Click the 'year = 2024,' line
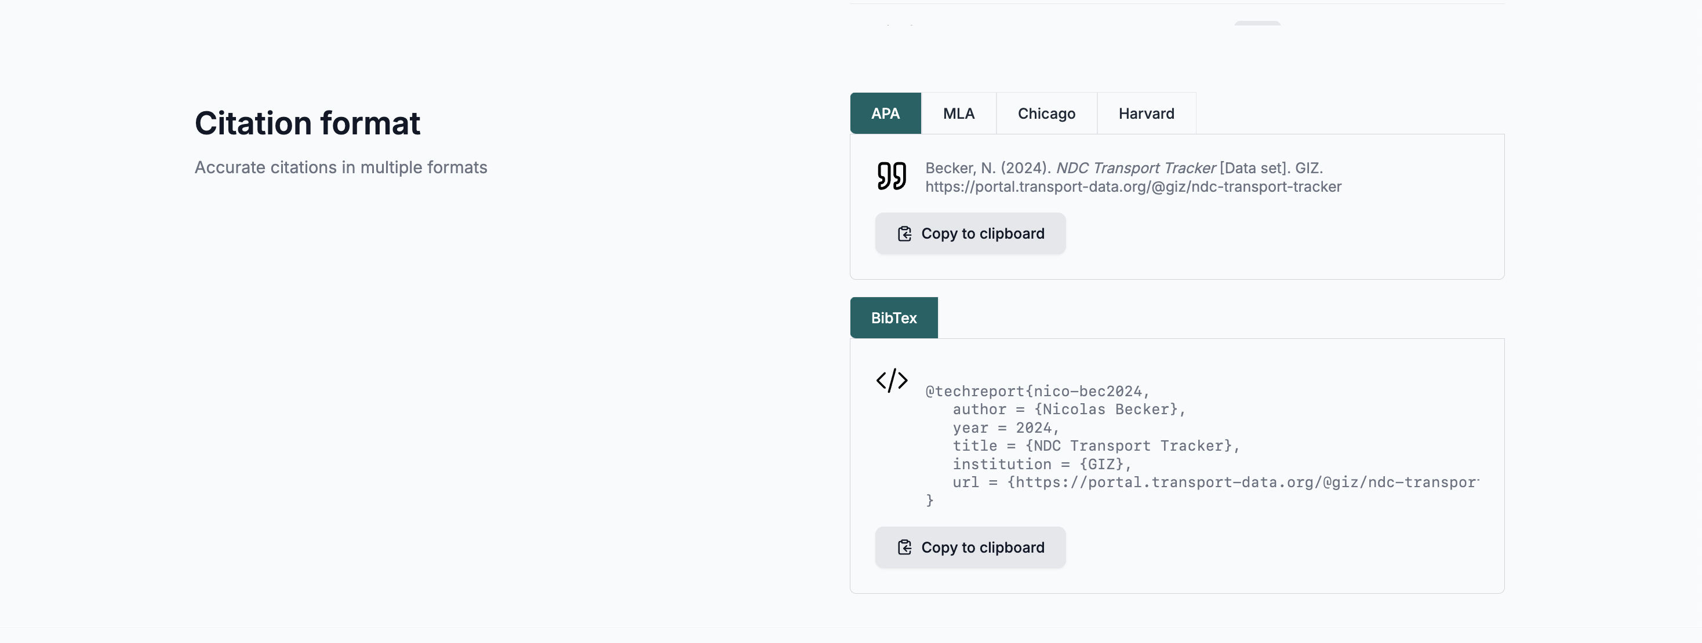The image size is (1702, 643). (1006, 428)
